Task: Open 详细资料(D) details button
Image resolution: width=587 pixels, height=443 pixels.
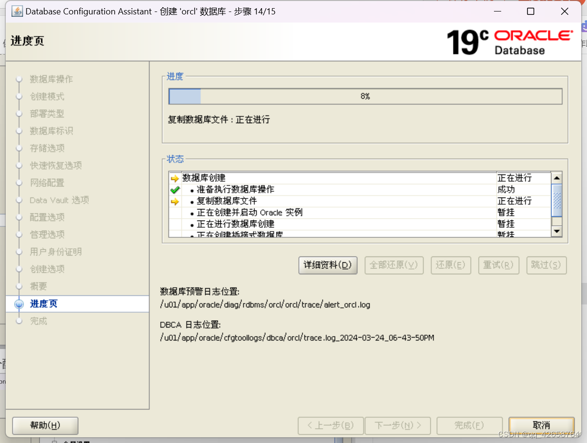Action: pos(328,265)
